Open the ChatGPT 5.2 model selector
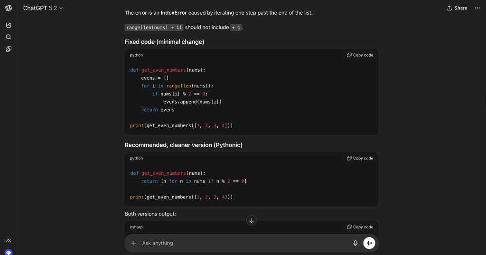Viewport: 486px width, 255px height. (43, 8)
